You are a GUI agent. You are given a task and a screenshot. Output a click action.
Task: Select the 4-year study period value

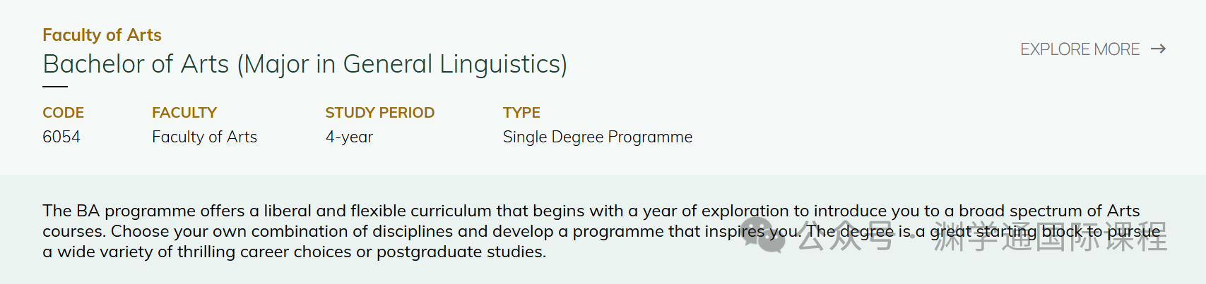coord(349,137)
